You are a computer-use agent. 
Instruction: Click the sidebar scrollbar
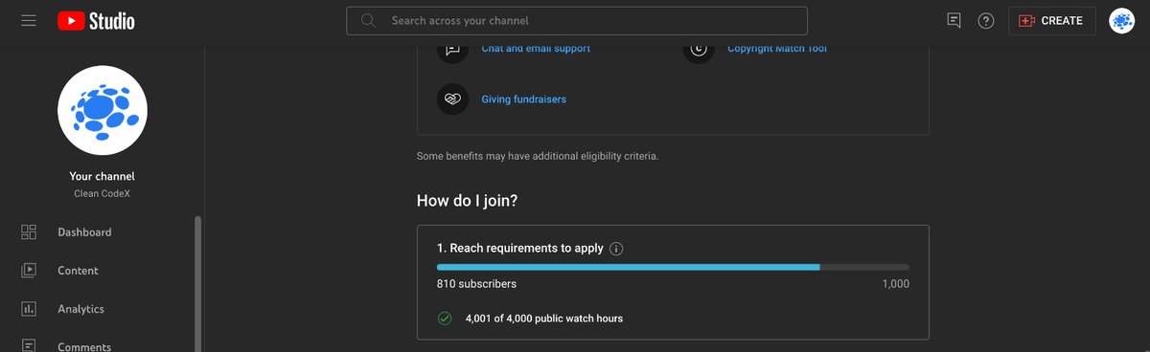tap(198, 284)
